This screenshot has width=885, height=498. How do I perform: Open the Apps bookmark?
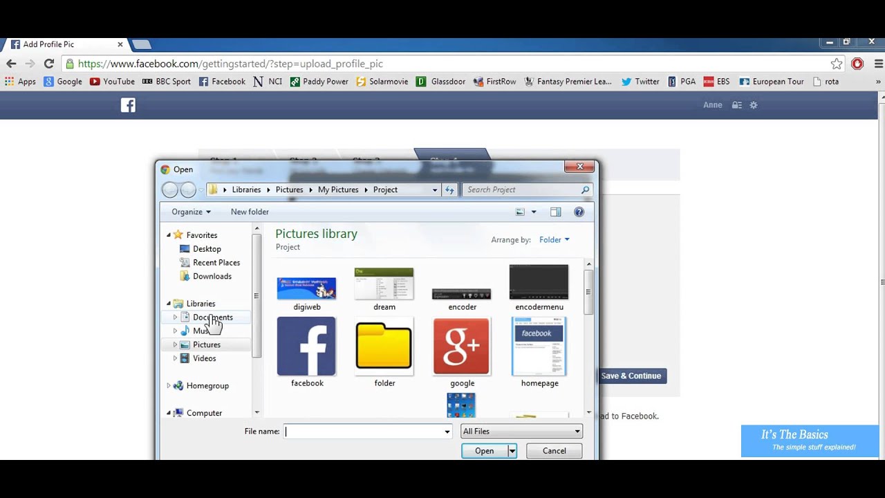point(20,82)
